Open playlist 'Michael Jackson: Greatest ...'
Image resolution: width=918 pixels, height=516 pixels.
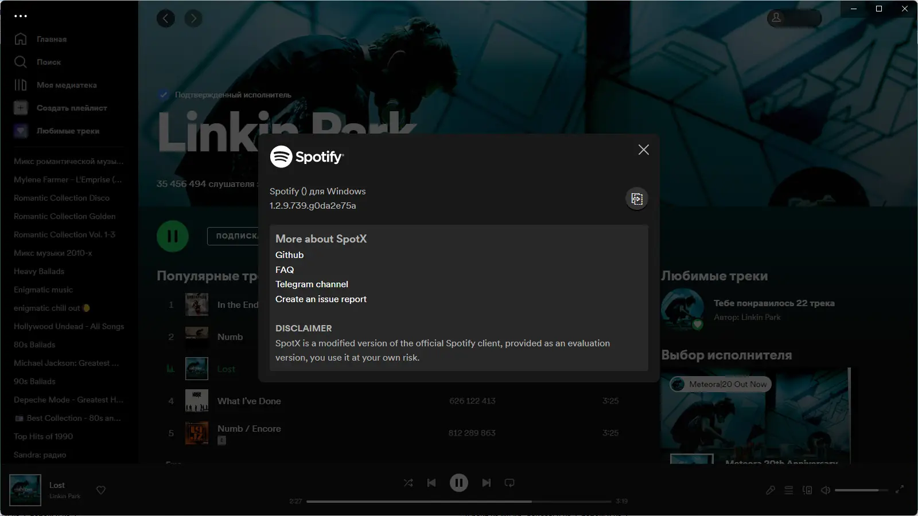67,363
